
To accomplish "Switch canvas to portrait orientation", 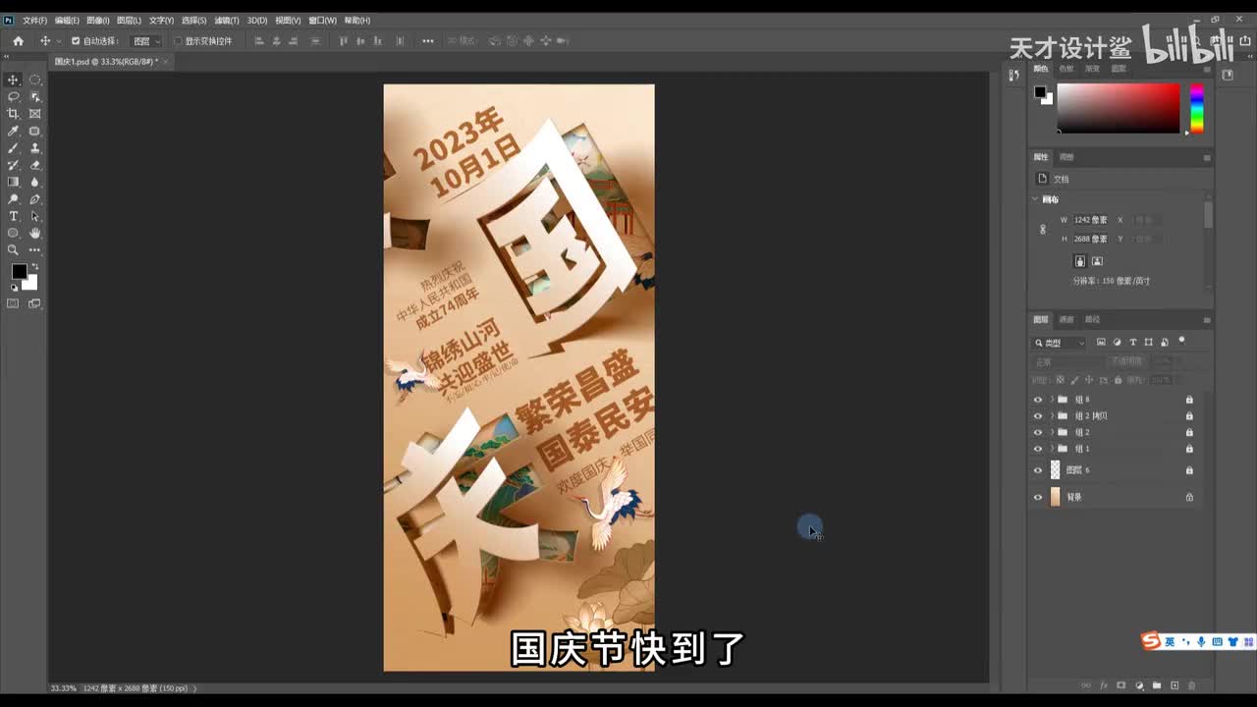I will (1080, 261).
